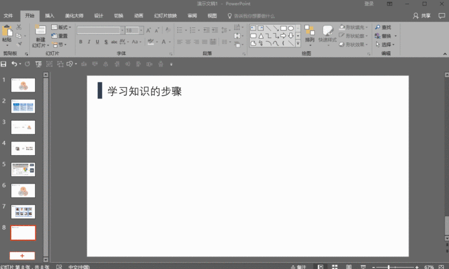Click the Find button
The width and height of the screenshot is (449, 269).
pyautogui.click(x=383, y=27)
